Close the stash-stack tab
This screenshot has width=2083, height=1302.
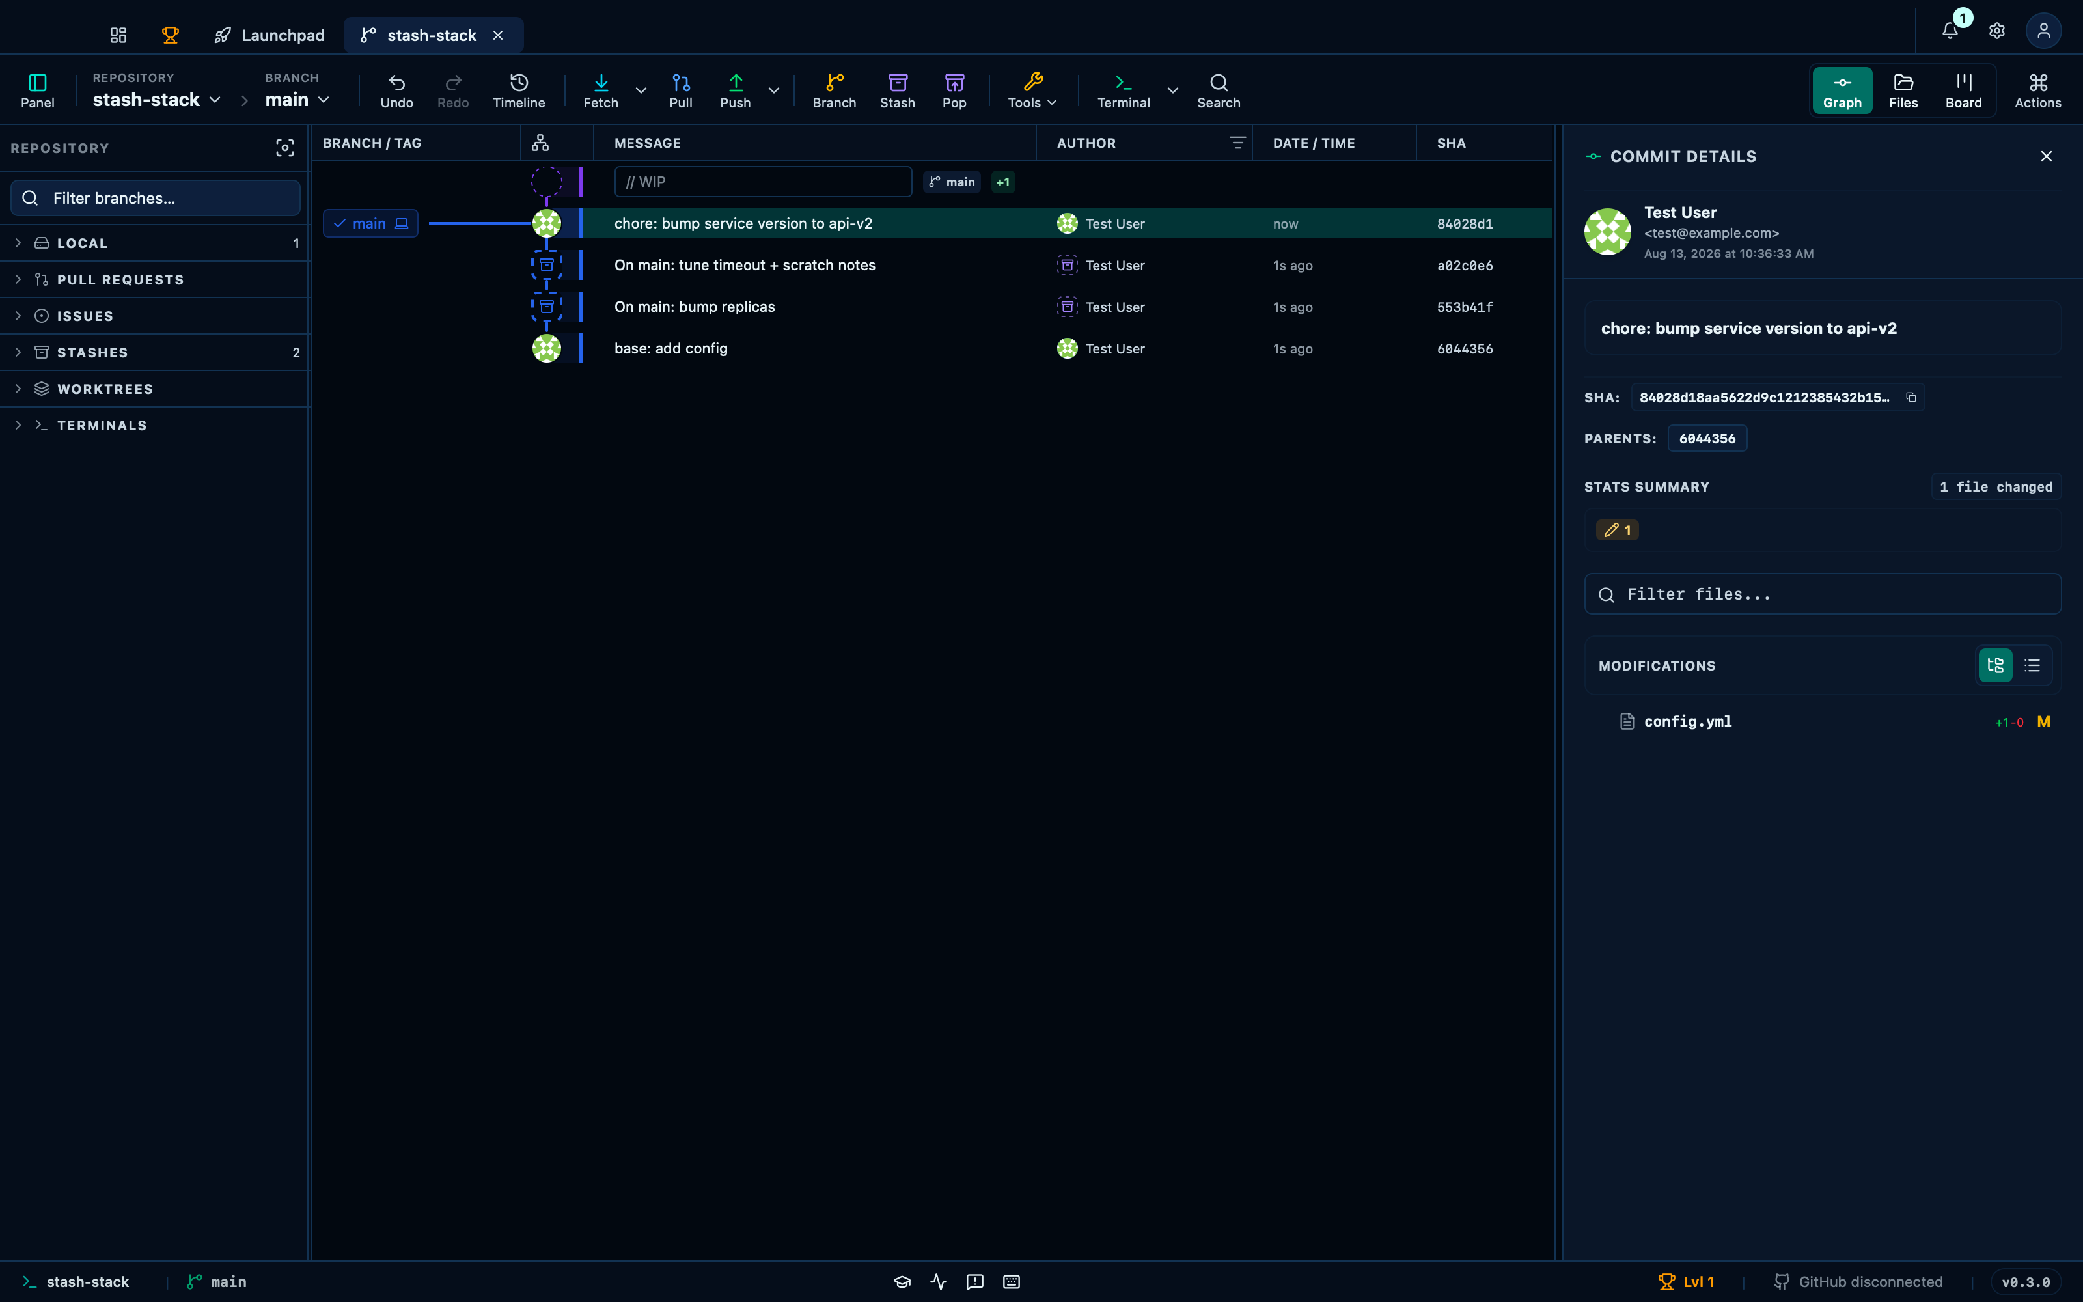pyautogui.click(x=497, y=35)
